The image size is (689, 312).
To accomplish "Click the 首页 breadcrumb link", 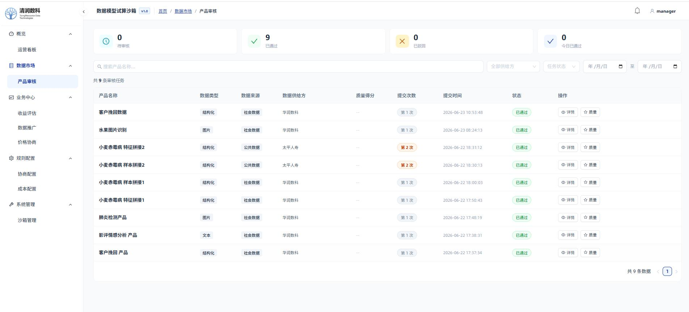I will pyautogui.click(x=163, y=11).
